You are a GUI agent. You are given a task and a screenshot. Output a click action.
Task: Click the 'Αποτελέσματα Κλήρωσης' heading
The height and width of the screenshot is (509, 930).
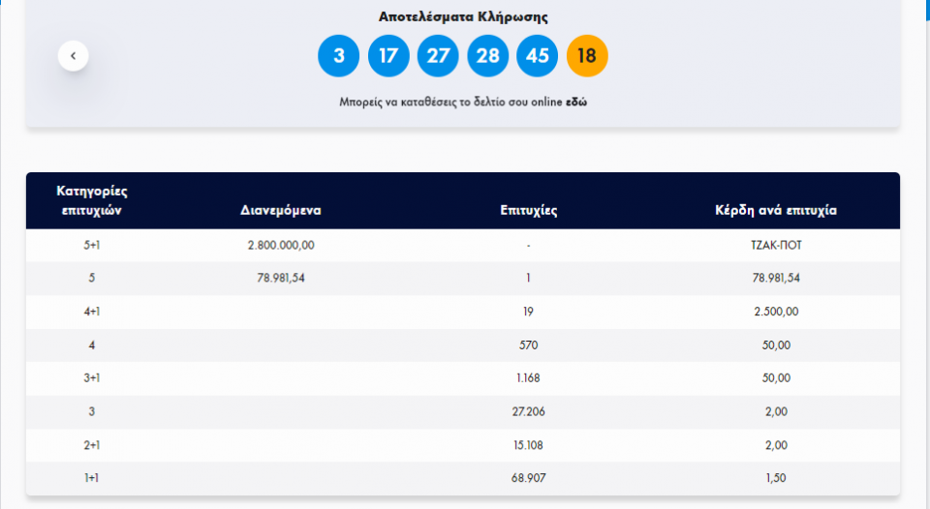click(462, 16)
